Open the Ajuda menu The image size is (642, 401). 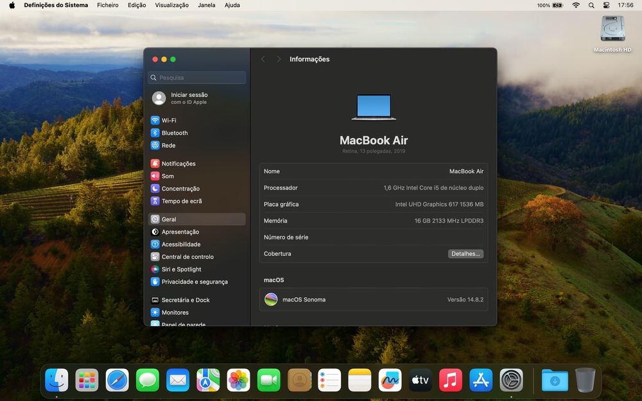coord(232,5)
